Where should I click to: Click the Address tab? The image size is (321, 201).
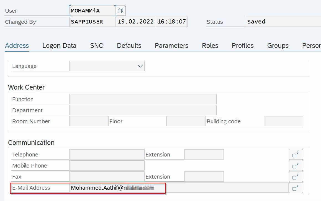coord(17,46)
